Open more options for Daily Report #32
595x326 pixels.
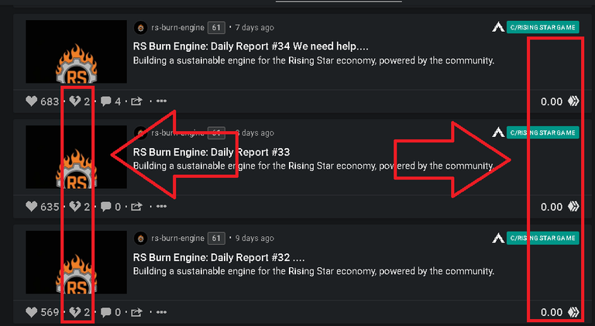[x=162, y=312]
